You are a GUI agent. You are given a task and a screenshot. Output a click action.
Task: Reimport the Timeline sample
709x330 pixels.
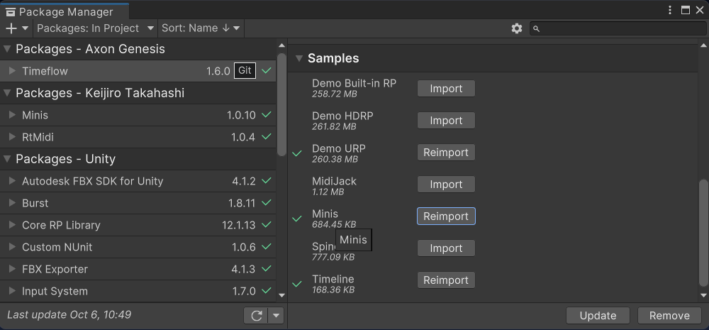pyautogui.click(x=446, y=280)
